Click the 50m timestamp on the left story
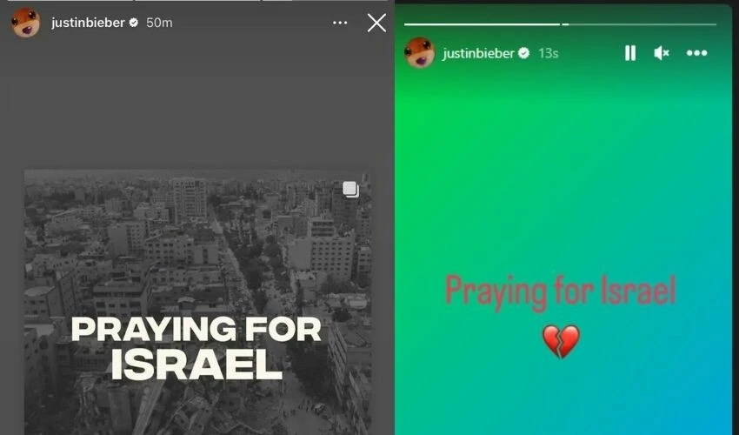The height and width of the screenshot is (435, 739). (159, 23)
